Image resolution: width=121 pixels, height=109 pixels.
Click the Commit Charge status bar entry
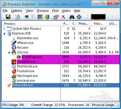pyautogui.click(x=48, y=105)
